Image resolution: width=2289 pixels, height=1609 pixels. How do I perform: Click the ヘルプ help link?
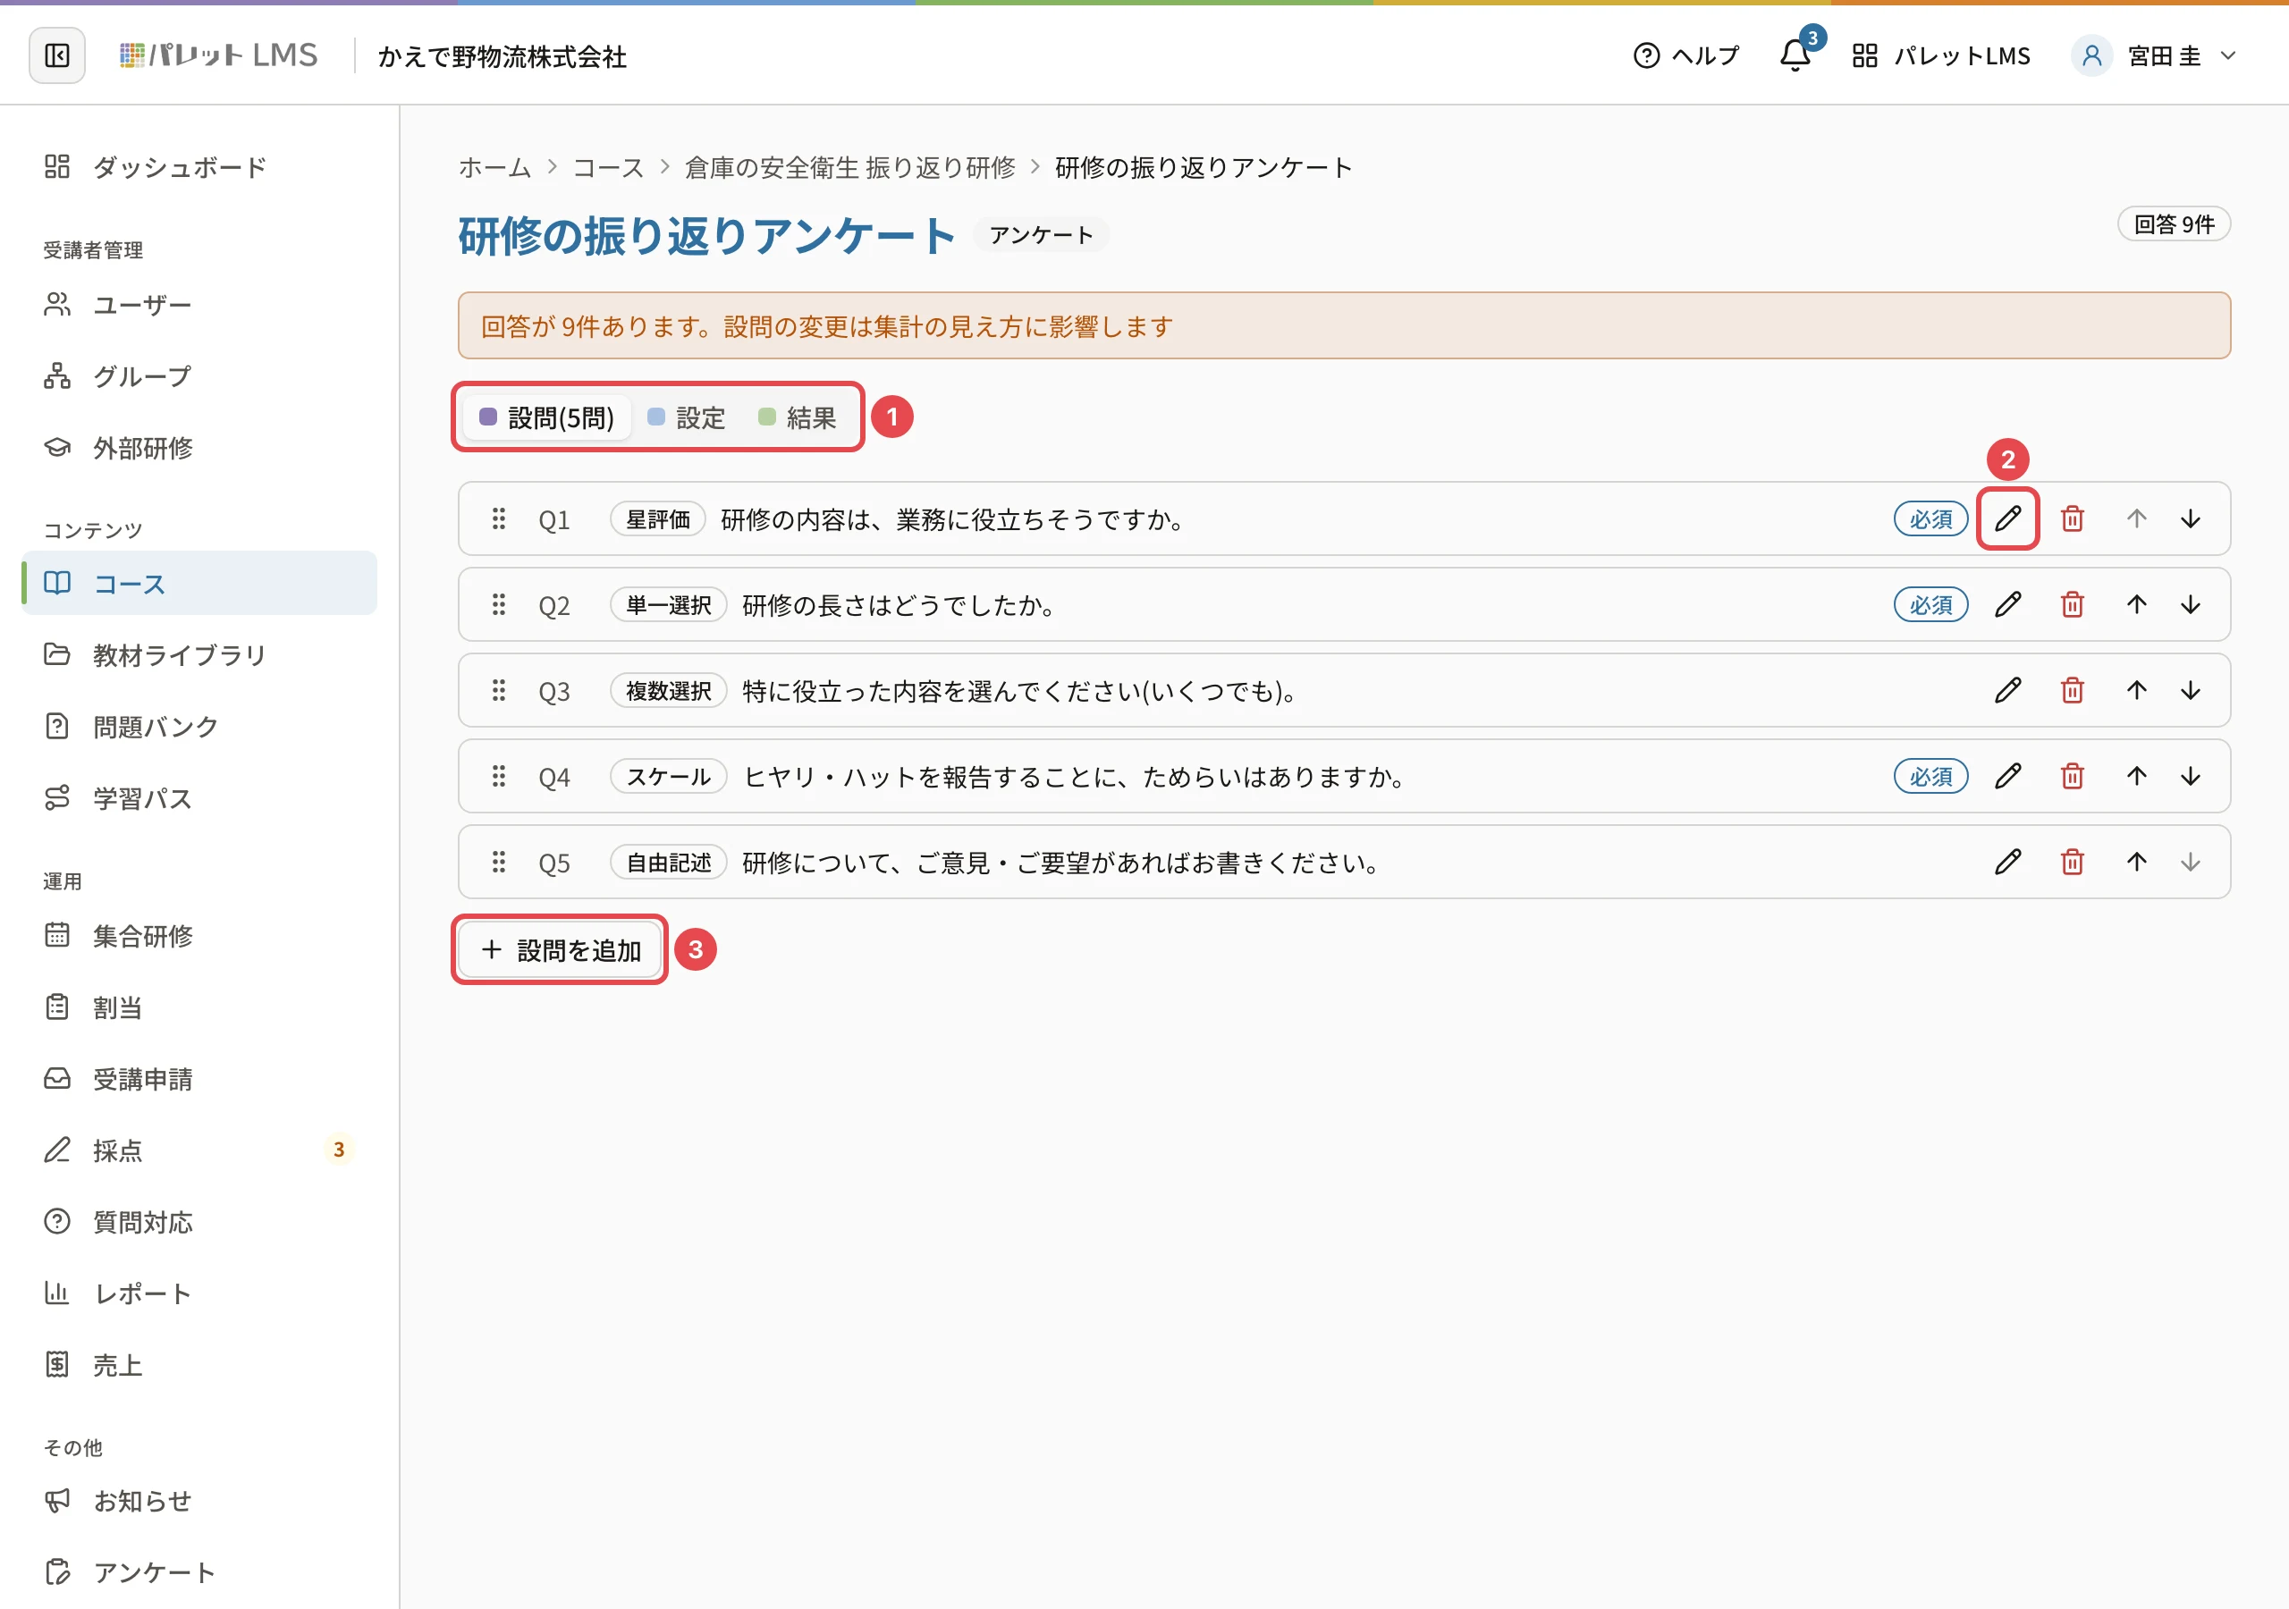[x=1685, y=55]
